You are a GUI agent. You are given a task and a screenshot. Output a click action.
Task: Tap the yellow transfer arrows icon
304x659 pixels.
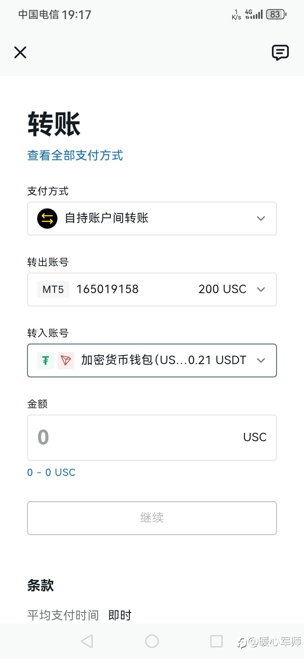click(47, 219)
